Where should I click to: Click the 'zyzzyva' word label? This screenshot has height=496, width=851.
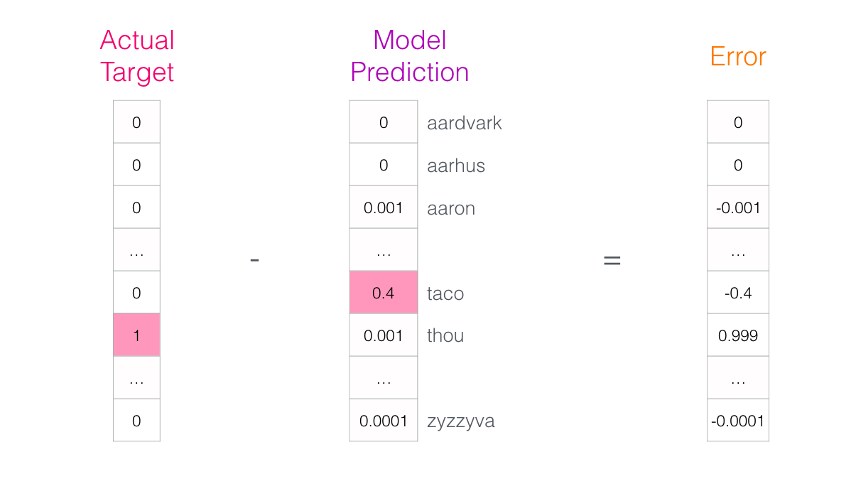[x=461, y=421]
